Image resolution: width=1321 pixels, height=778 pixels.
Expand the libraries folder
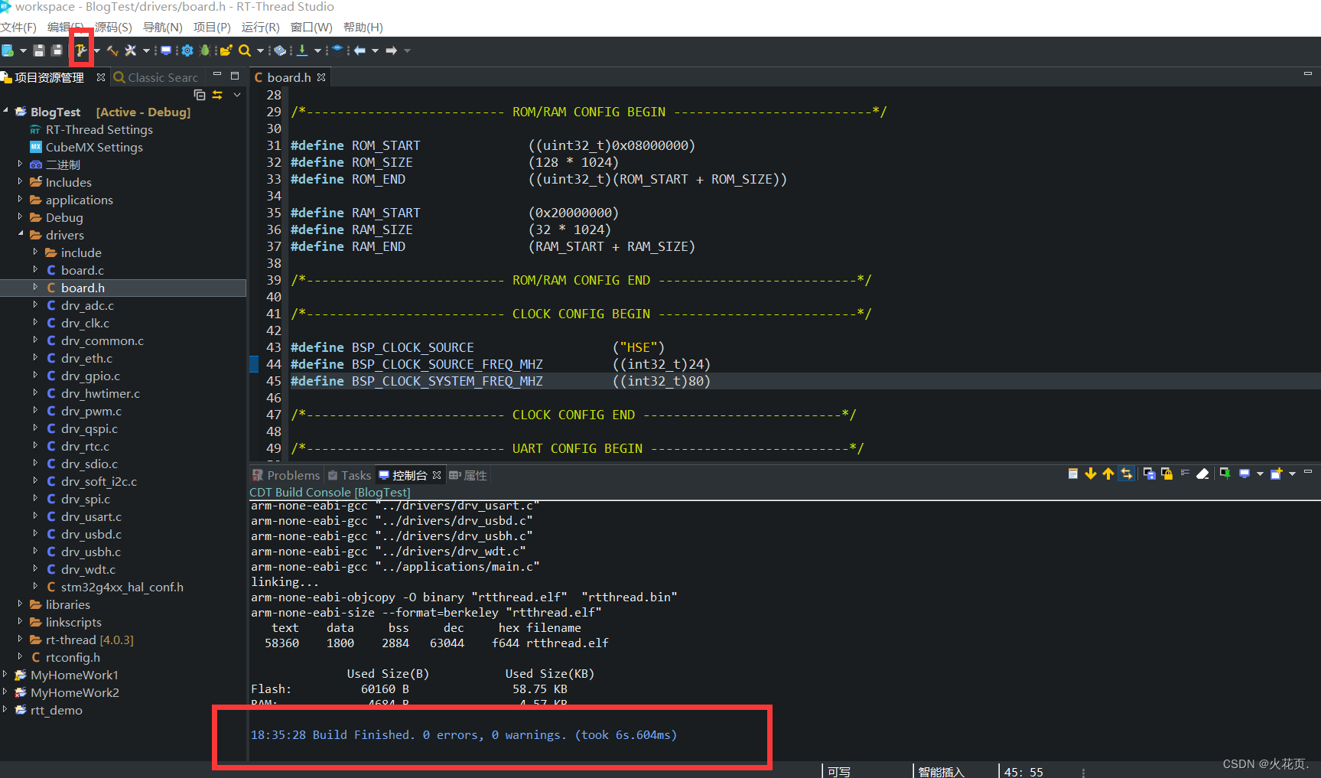click(21, 604)
